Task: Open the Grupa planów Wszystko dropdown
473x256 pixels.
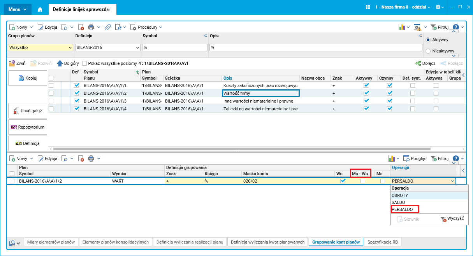Action: pos(40,47)
